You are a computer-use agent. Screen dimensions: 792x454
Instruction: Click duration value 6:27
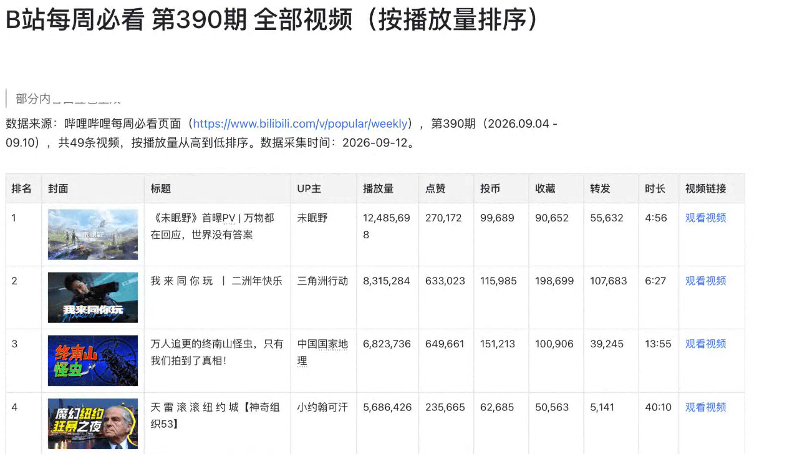point(656,281)
